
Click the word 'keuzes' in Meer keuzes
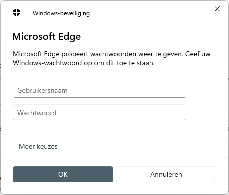tap(47, 147)
